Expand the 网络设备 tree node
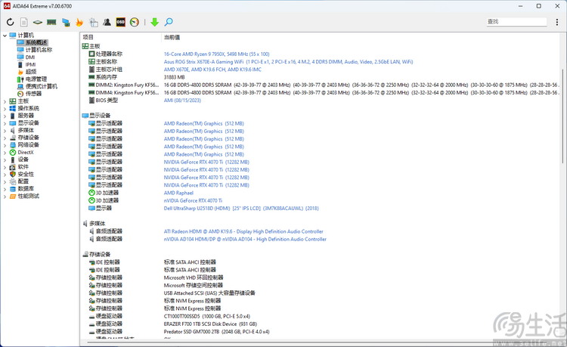Image resolution: width=567 pixels, height=347 pixels. click(5, 145)
